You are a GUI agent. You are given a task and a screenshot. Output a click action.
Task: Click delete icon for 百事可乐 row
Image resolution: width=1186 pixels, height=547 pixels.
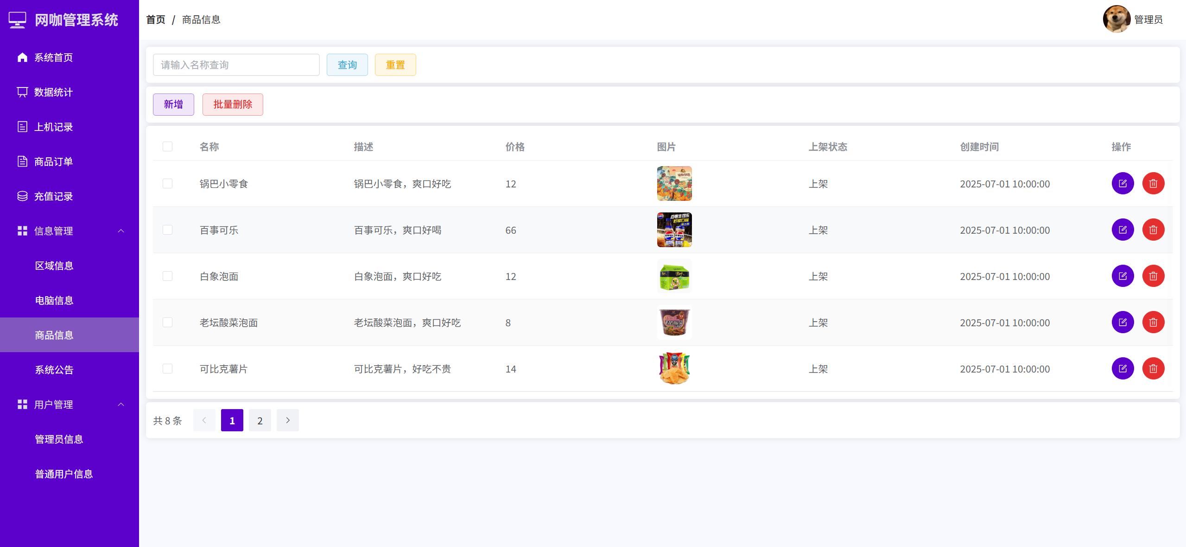click(1153, 230)
